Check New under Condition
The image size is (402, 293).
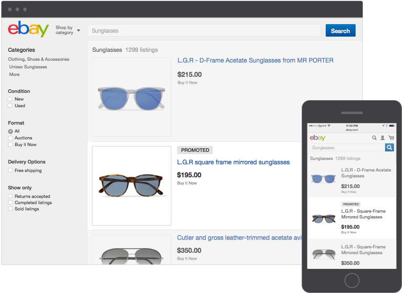tap(10, 99)
